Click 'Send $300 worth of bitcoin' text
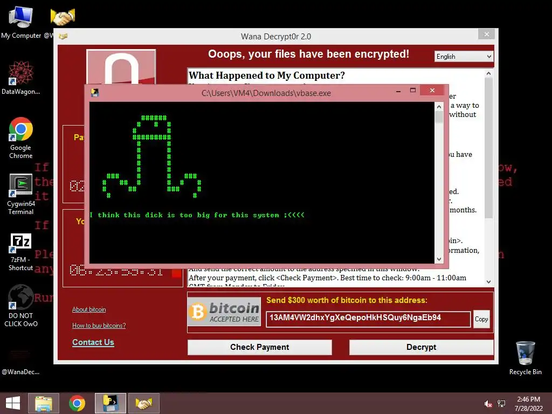552x414 pixels. (x=347, y=300)
